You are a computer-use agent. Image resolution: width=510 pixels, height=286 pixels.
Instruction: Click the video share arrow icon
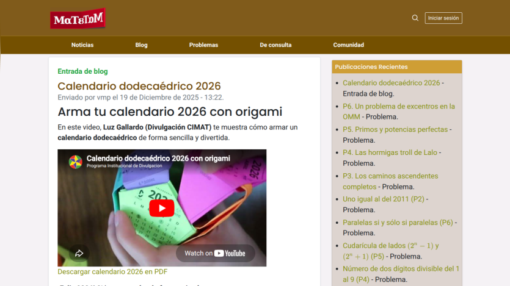pyautogui.click(x=79, y=253)
